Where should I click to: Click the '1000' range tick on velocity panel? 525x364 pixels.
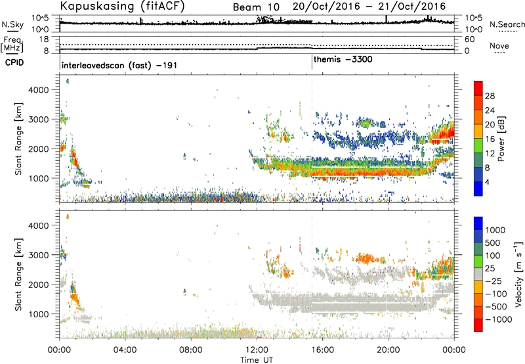[38, 314]
